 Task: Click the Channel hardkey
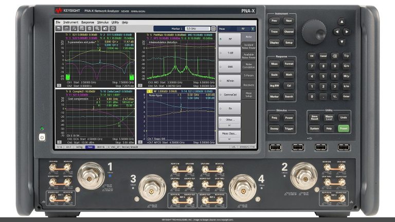289,32
